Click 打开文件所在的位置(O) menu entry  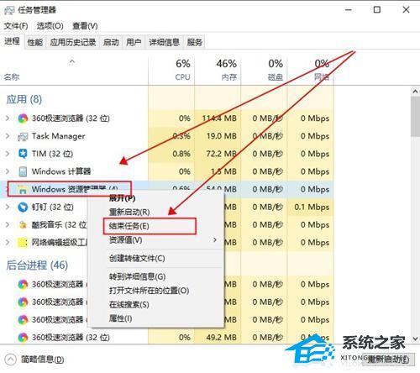tap(149, 291)
